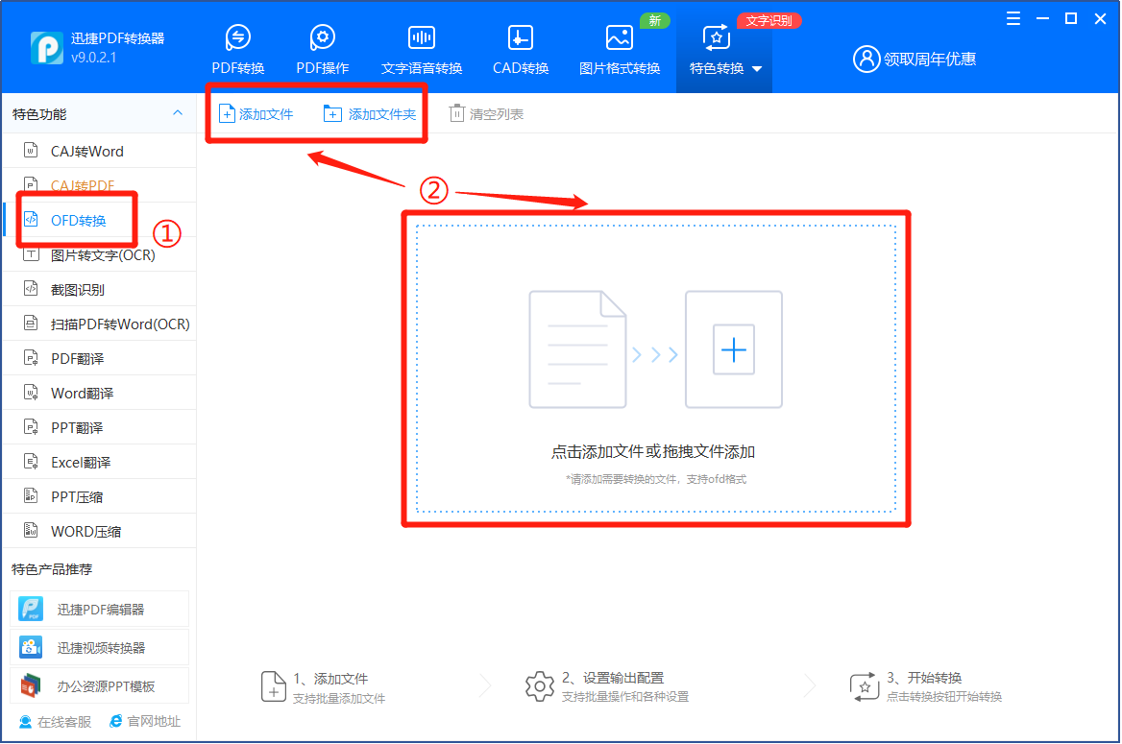The width and height of the screenshot is (1122, 744).
Task: Click the OFD转换 file icon
Action: pos(31,219)
